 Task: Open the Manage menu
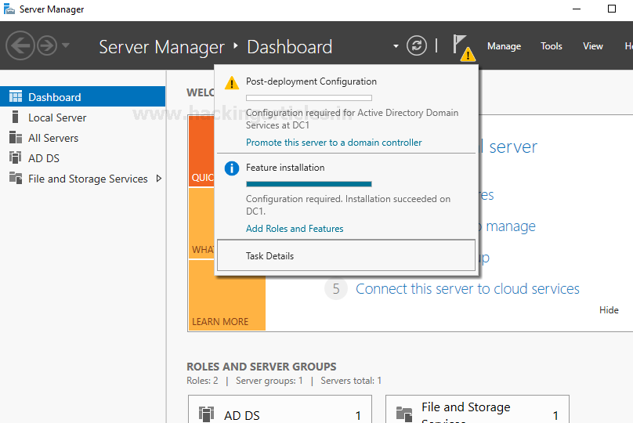pyautogui.click(x=504, y=46)
